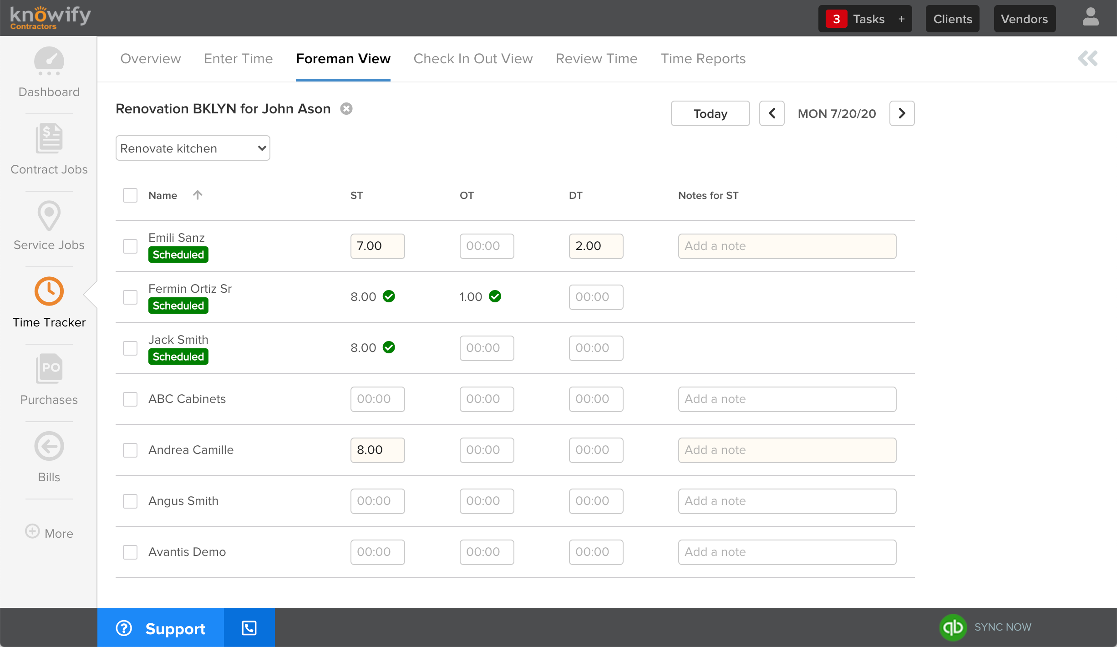Open the user profile icon
This screenshot has width=1117, height=647.
(1091, 17)
